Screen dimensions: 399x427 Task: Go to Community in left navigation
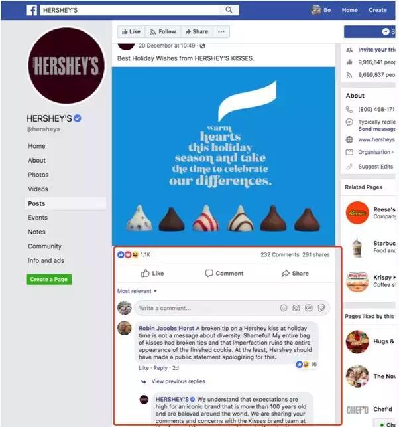pos(44,246)
